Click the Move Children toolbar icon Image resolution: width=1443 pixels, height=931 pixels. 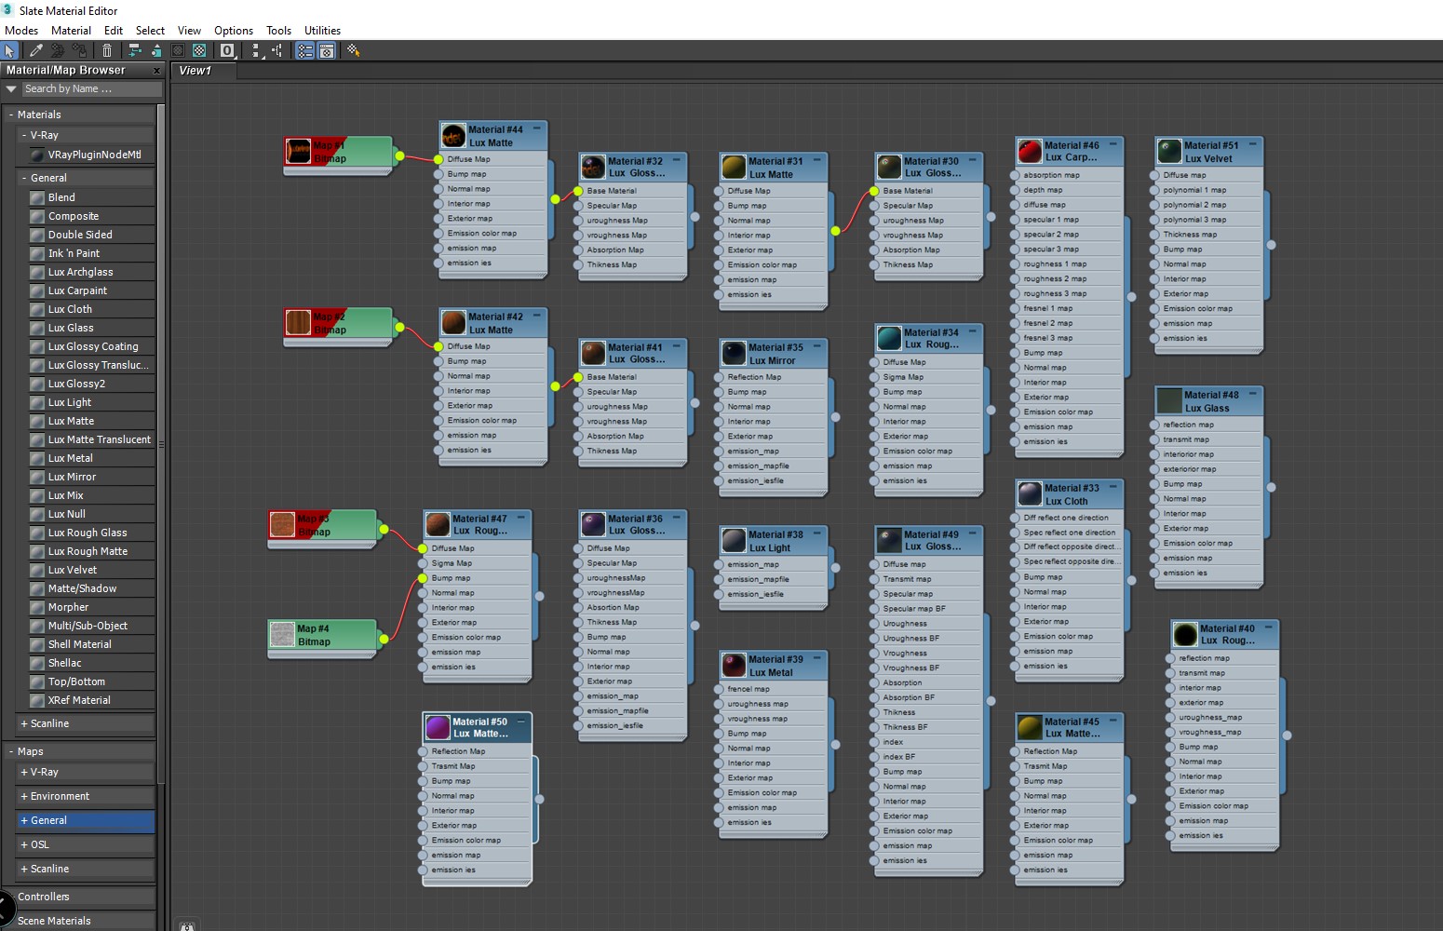[135, 50]
